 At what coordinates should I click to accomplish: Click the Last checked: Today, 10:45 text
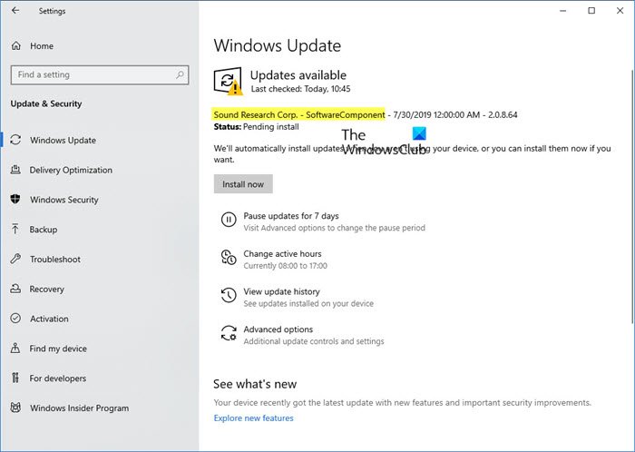[x=300, y=89]
